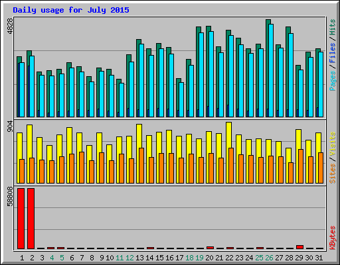The height and width of the screenshot is (265, 340).
Task: Click the Pages legend label
Action: pyautogui.click(x=333, y=81)
